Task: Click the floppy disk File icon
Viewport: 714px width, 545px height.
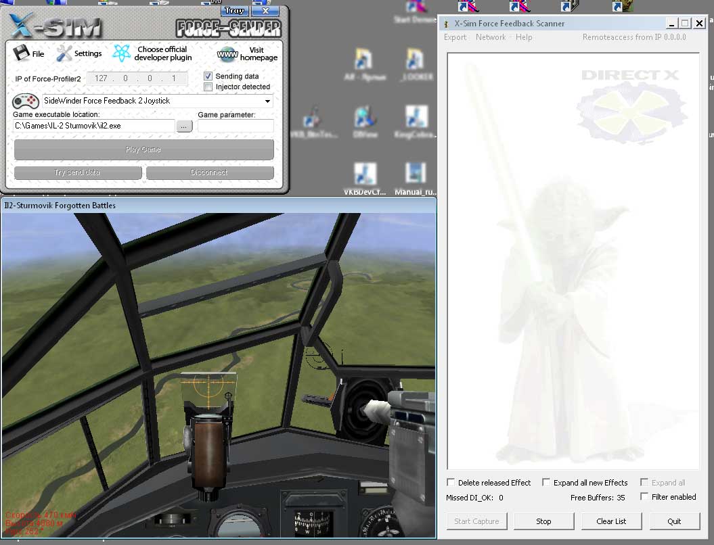Action: [x=21, y=53]
